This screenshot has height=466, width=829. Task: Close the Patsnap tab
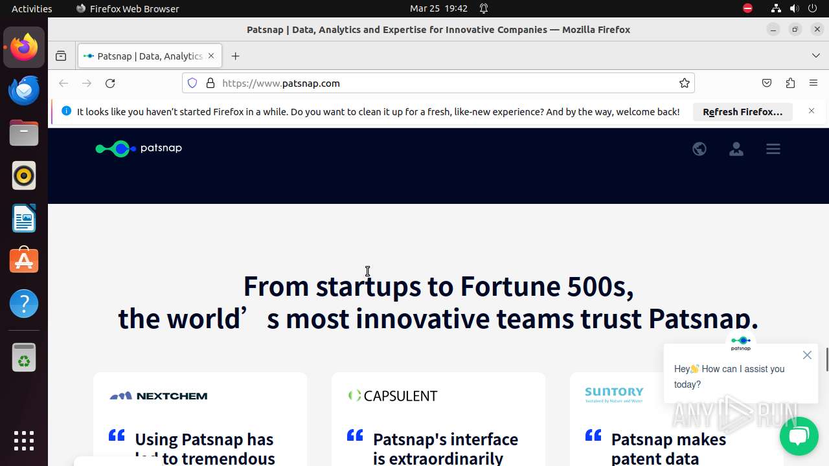tap(211, 56)
